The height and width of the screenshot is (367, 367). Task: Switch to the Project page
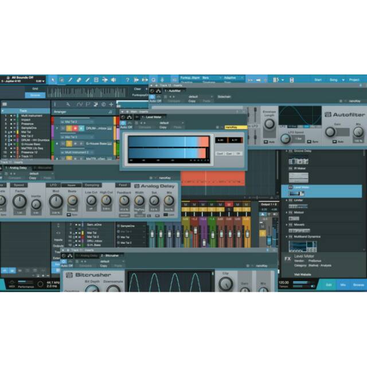pyautogui.click(x=354, y=80)
